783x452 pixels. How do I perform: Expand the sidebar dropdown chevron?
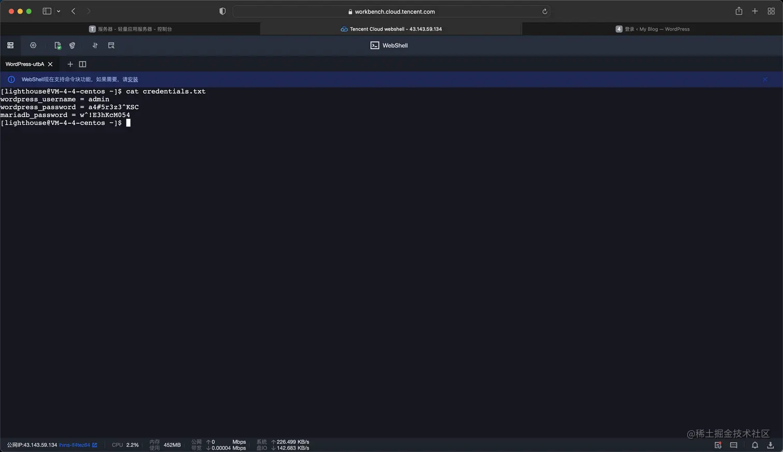pyautogui.click(x=59, y=11)
